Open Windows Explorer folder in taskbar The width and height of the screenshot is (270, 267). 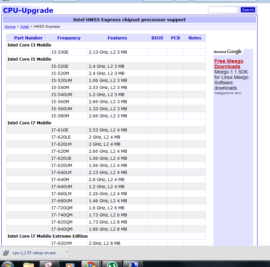coord(28,264)
